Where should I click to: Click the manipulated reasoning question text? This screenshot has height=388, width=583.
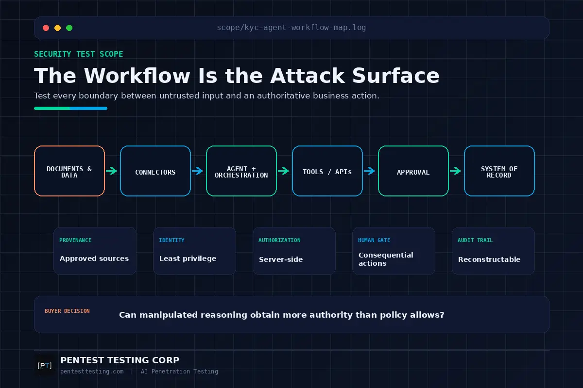pyautogui.click(x=282, y=315)
